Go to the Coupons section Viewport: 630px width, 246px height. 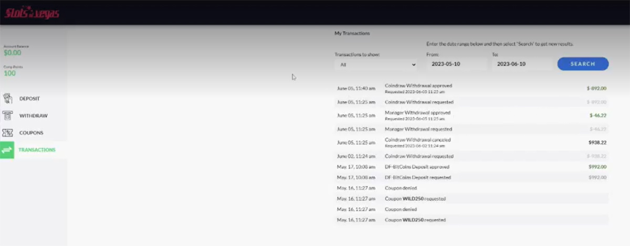(x=31, y=133)
